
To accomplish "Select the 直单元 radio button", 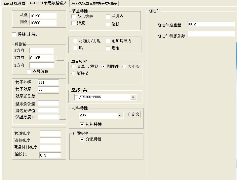I will tap(73, 67).
